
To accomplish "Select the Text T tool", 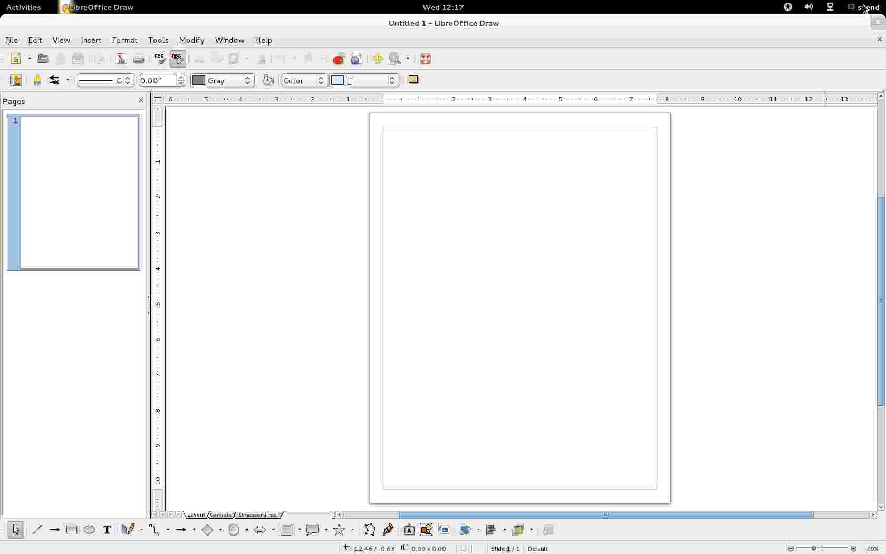I will click(107, 530).
